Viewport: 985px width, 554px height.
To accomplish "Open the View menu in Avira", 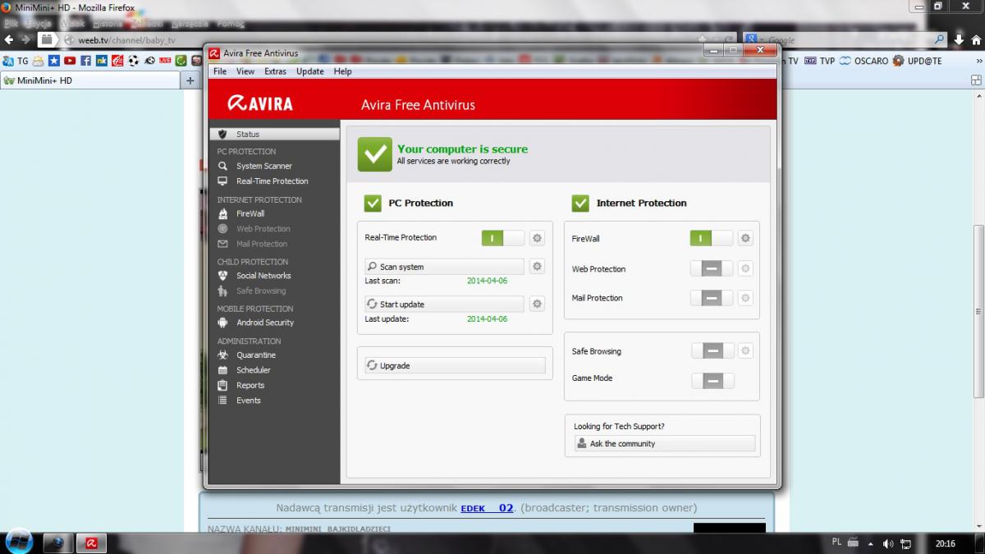I will (245, 71).
